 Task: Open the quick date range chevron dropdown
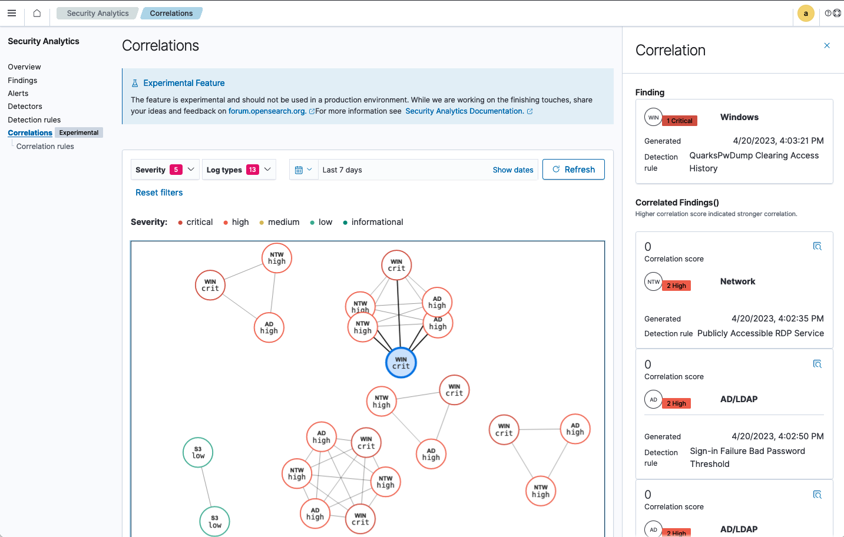click(310, 170)
